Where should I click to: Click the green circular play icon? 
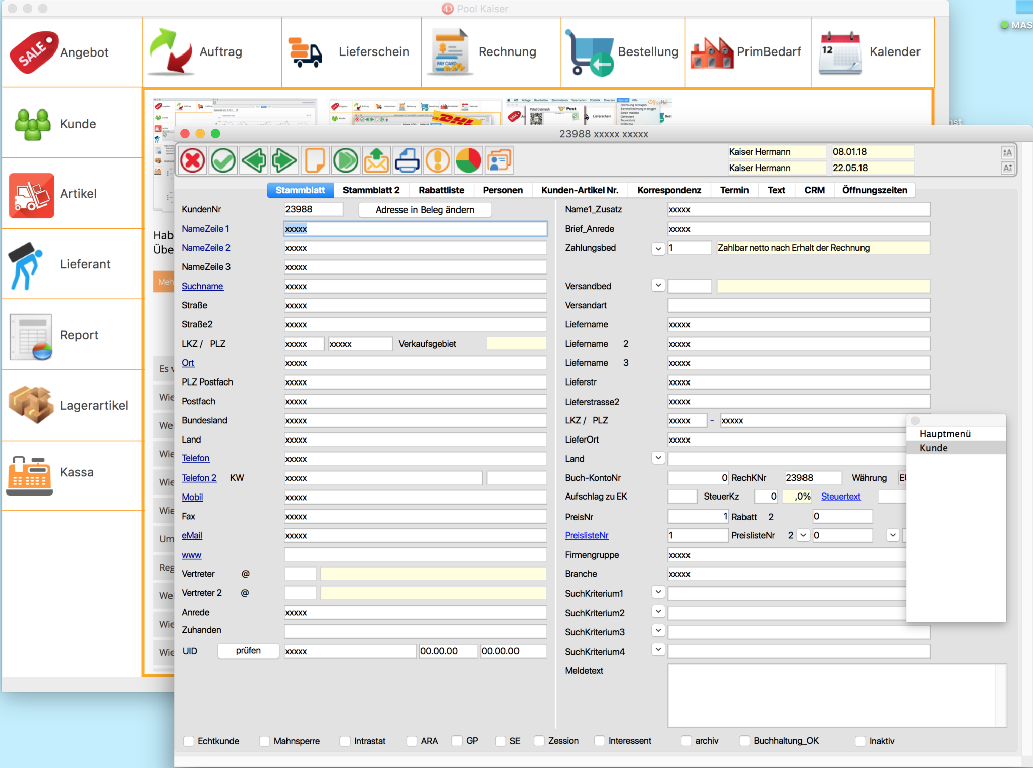[346, 161]
